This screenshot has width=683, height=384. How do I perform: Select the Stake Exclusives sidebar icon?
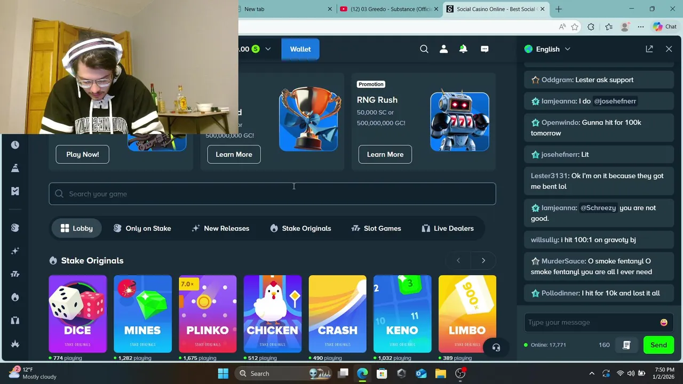(x=15, y=228)
